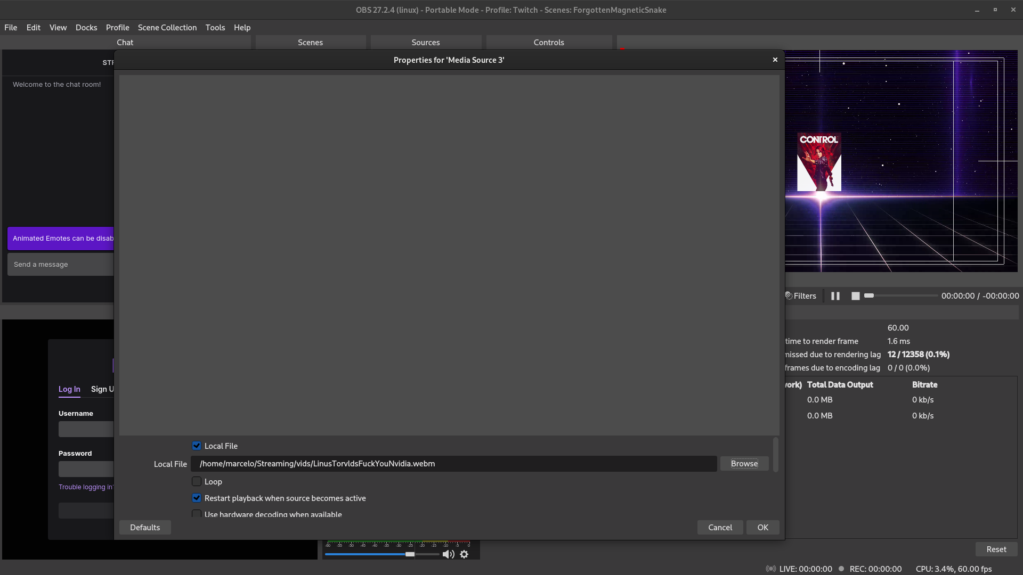Open Filters via the filters icon
The image size is (1023, 575).
coord(789,295)
